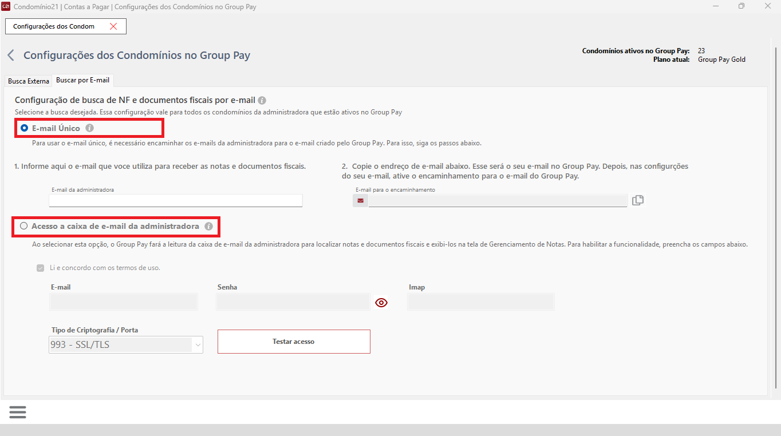This screenshot has height=436, width=781.
Task: Click the Testar acesso button
Action: [294, 342]
